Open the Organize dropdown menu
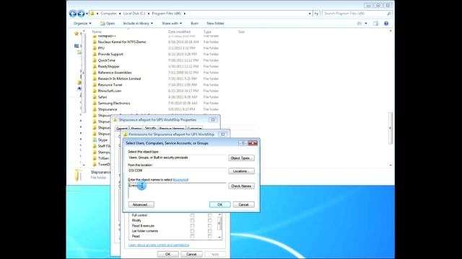The width and height of the screenshot is (462, 259). (x=82, y=23)
